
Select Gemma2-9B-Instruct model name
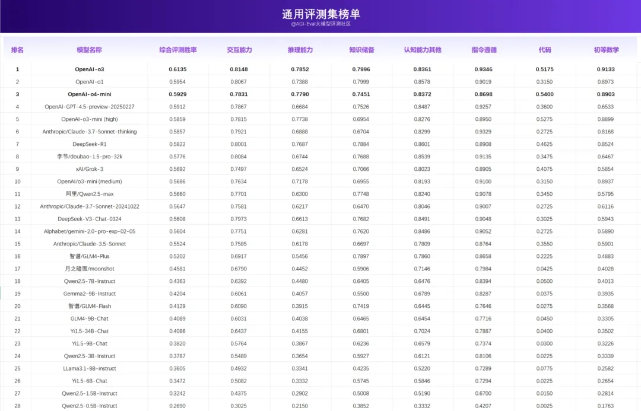90,294
